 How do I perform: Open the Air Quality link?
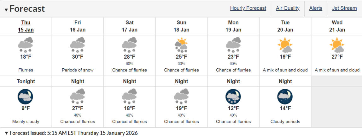288,8
